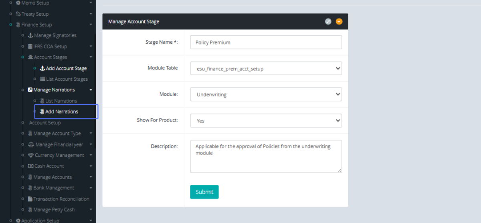481x223 pixels.
Task: Click the gear icon beside Memo Setup
Action: (18, 3)
